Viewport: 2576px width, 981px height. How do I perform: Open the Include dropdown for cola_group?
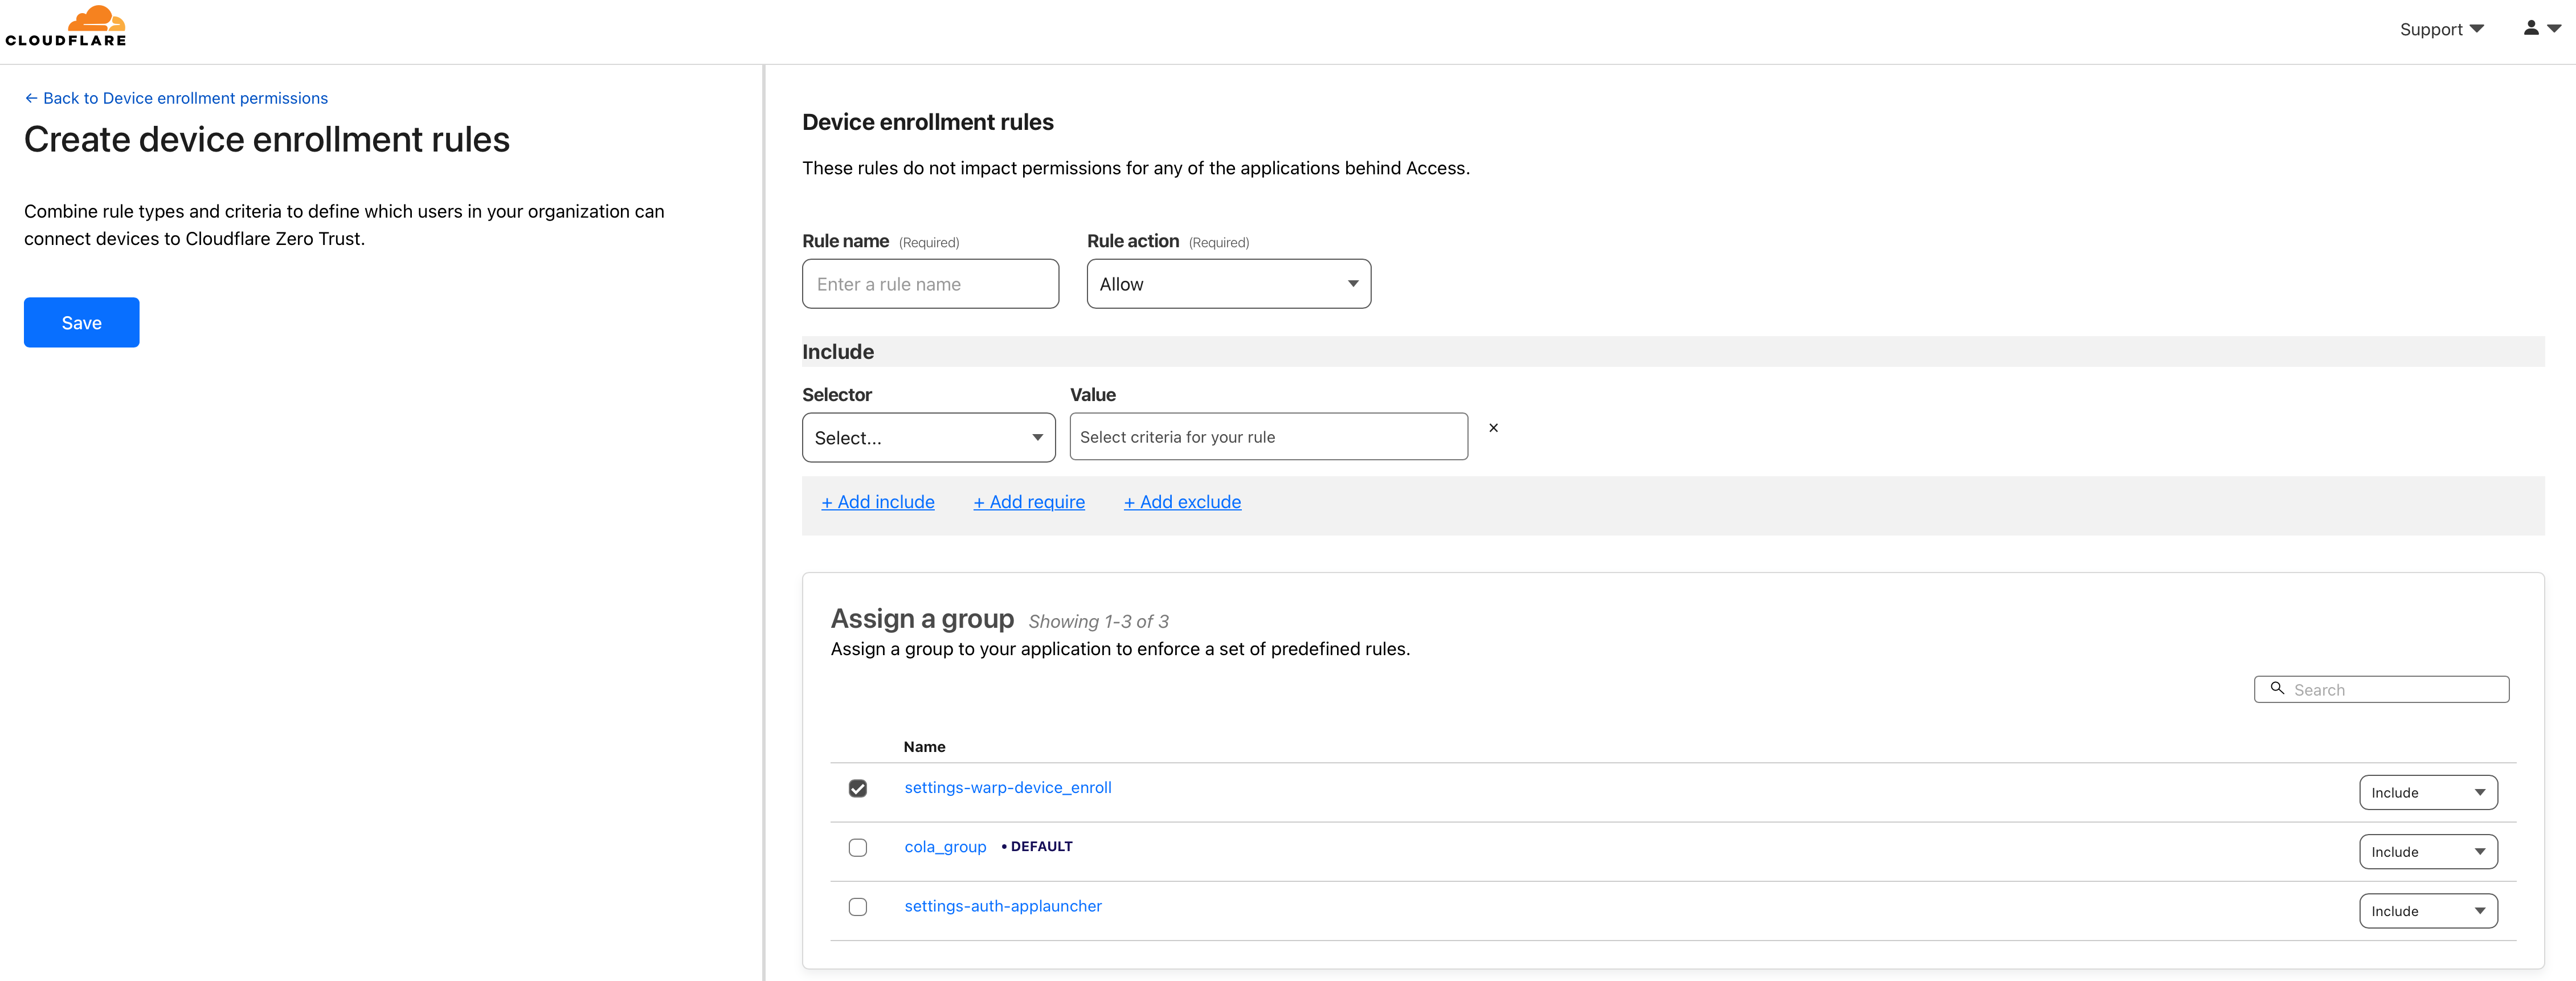point(2428,851)
